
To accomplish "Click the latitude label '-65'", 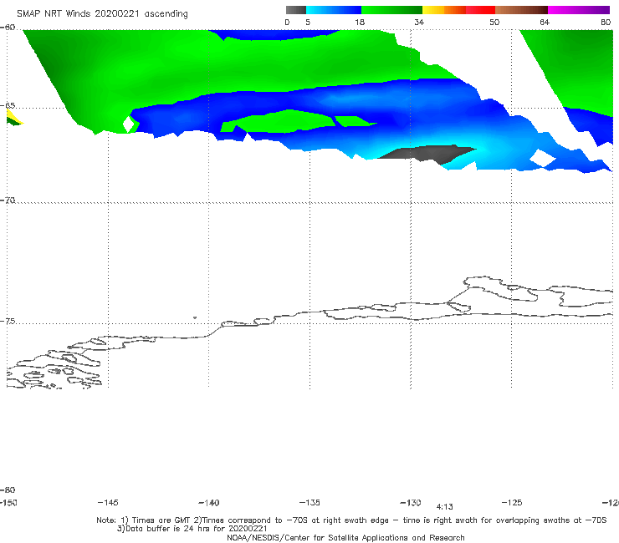I will coord(8,106).
